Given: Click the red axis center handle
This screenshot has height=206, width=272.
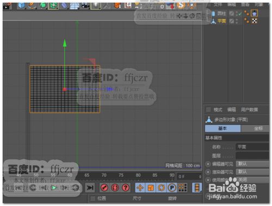Looking at the screenshot, I should coord(65,89).
